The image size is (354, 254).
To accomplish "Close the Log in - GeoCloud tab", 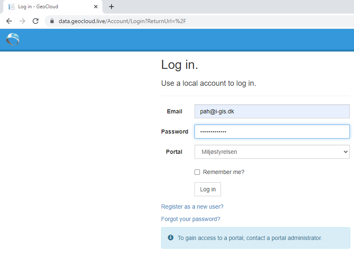I will tap(96, 7).
